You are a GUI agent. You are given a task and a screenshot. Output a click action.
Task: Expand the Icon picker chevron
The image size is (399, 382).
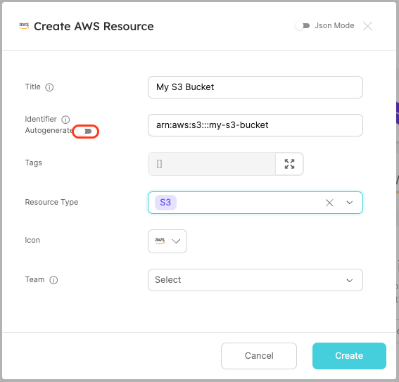click(176, 241)
